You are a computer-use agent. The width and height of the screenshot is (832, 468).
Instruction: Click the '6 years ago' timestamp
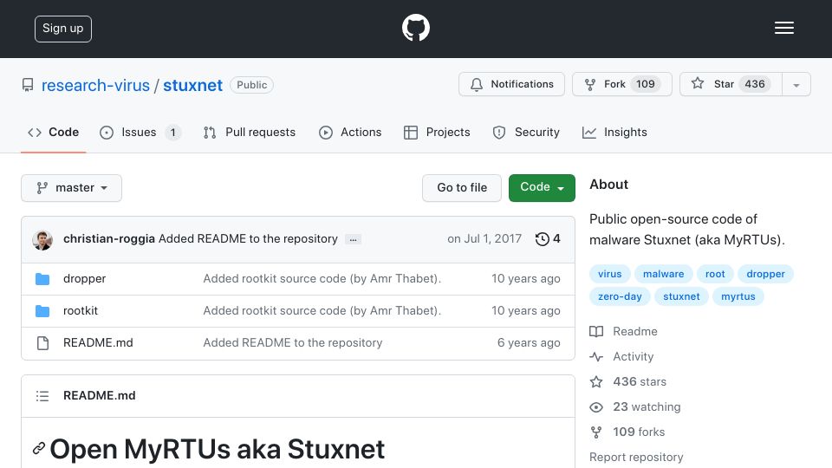click(x=529, y=343)
